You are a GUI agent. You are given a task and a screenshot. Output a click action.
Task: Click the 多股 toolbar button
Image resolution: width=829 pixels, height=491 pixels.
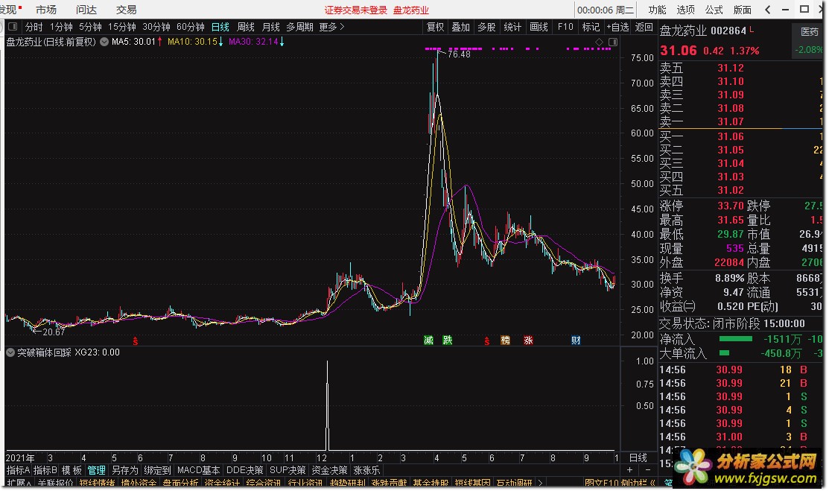tap(486, 27)
